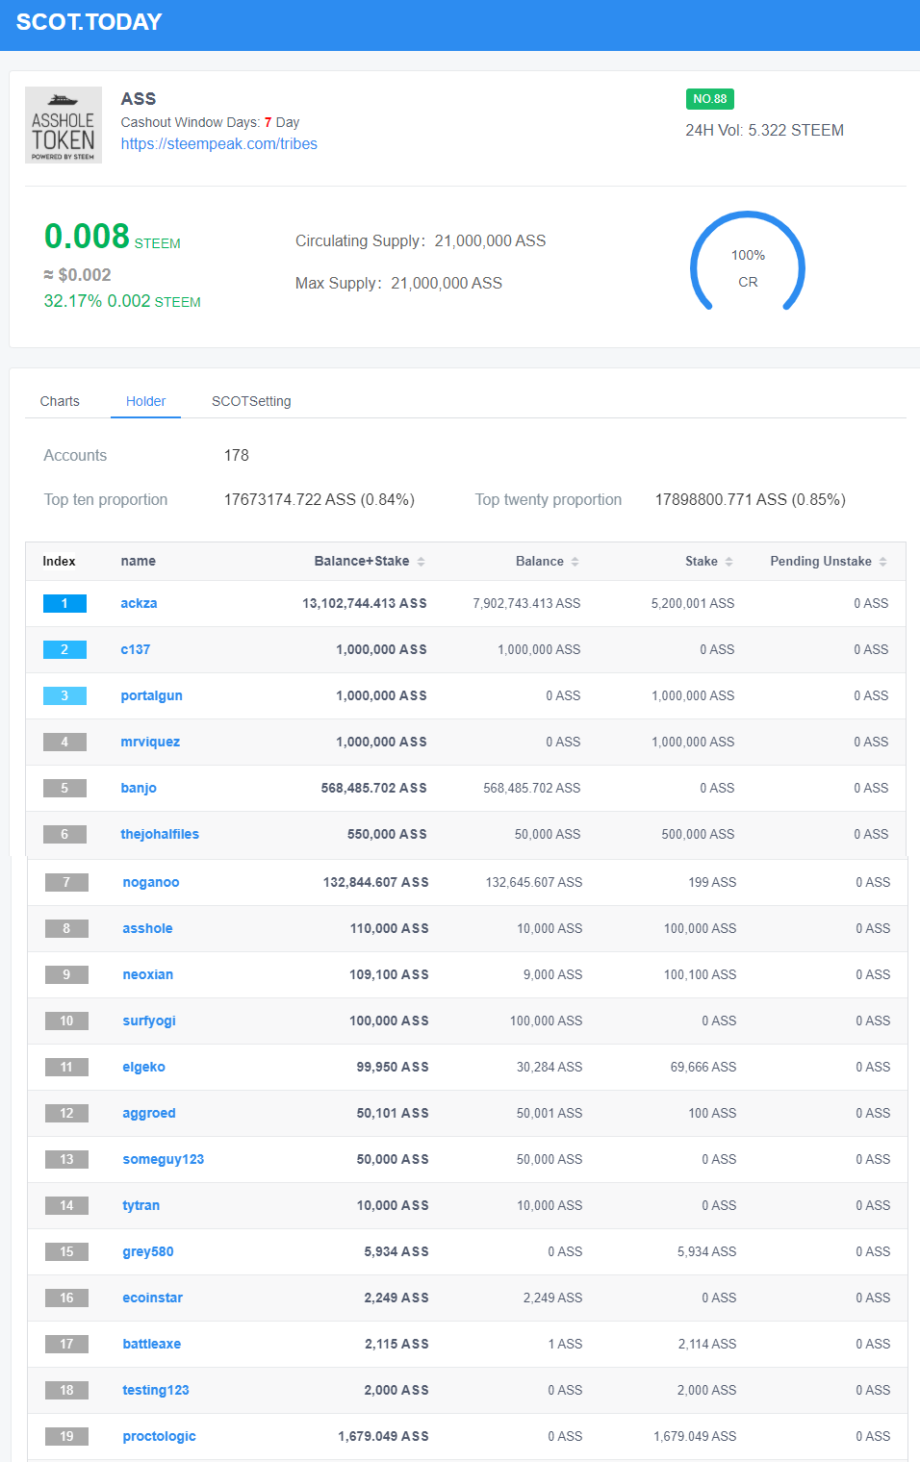Open holder banjo profile link
This screenshot has width=920, height=1462.
click(x=139, y=788)
